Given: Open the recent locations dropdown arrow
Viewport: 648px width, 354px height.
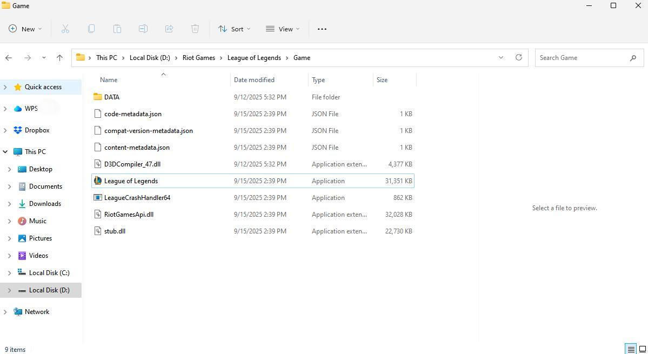Looking at the screenshot, I should pos(44,58).
